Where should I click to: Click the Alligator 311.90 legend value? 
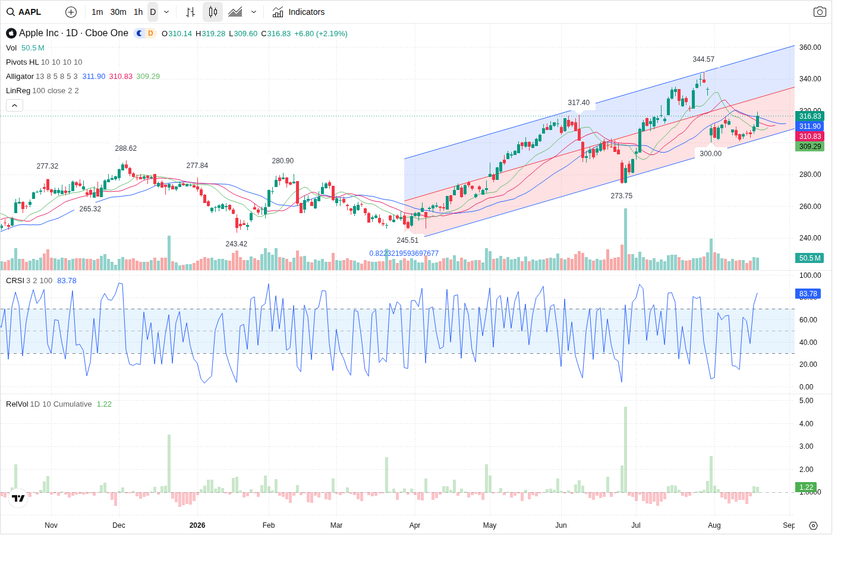pos(94,77)
